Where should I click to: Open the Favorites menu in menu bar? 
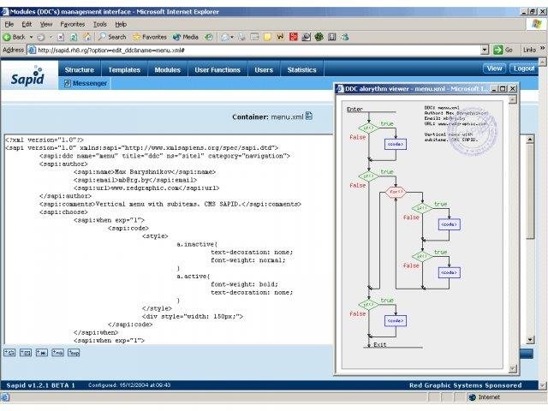(72, 24)
